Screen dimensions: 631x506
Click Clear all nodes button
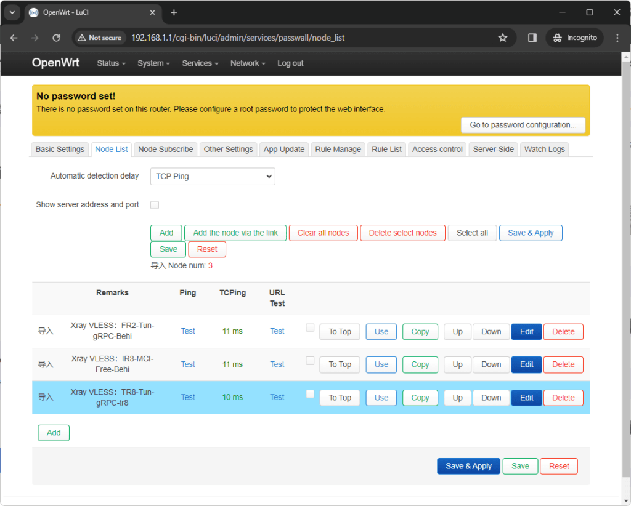(x=323, y=233)
